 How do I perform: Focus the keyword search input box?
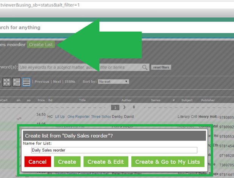[80, 67]
